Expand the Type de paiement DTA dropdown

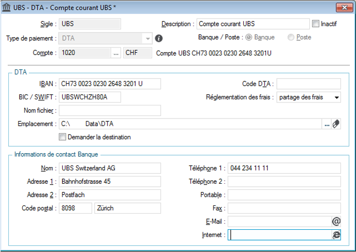point(147,38)
